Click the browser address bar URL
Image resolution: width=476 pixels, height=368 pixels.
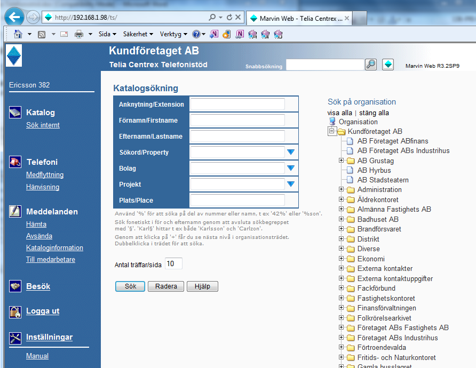[x=86, y=18]
